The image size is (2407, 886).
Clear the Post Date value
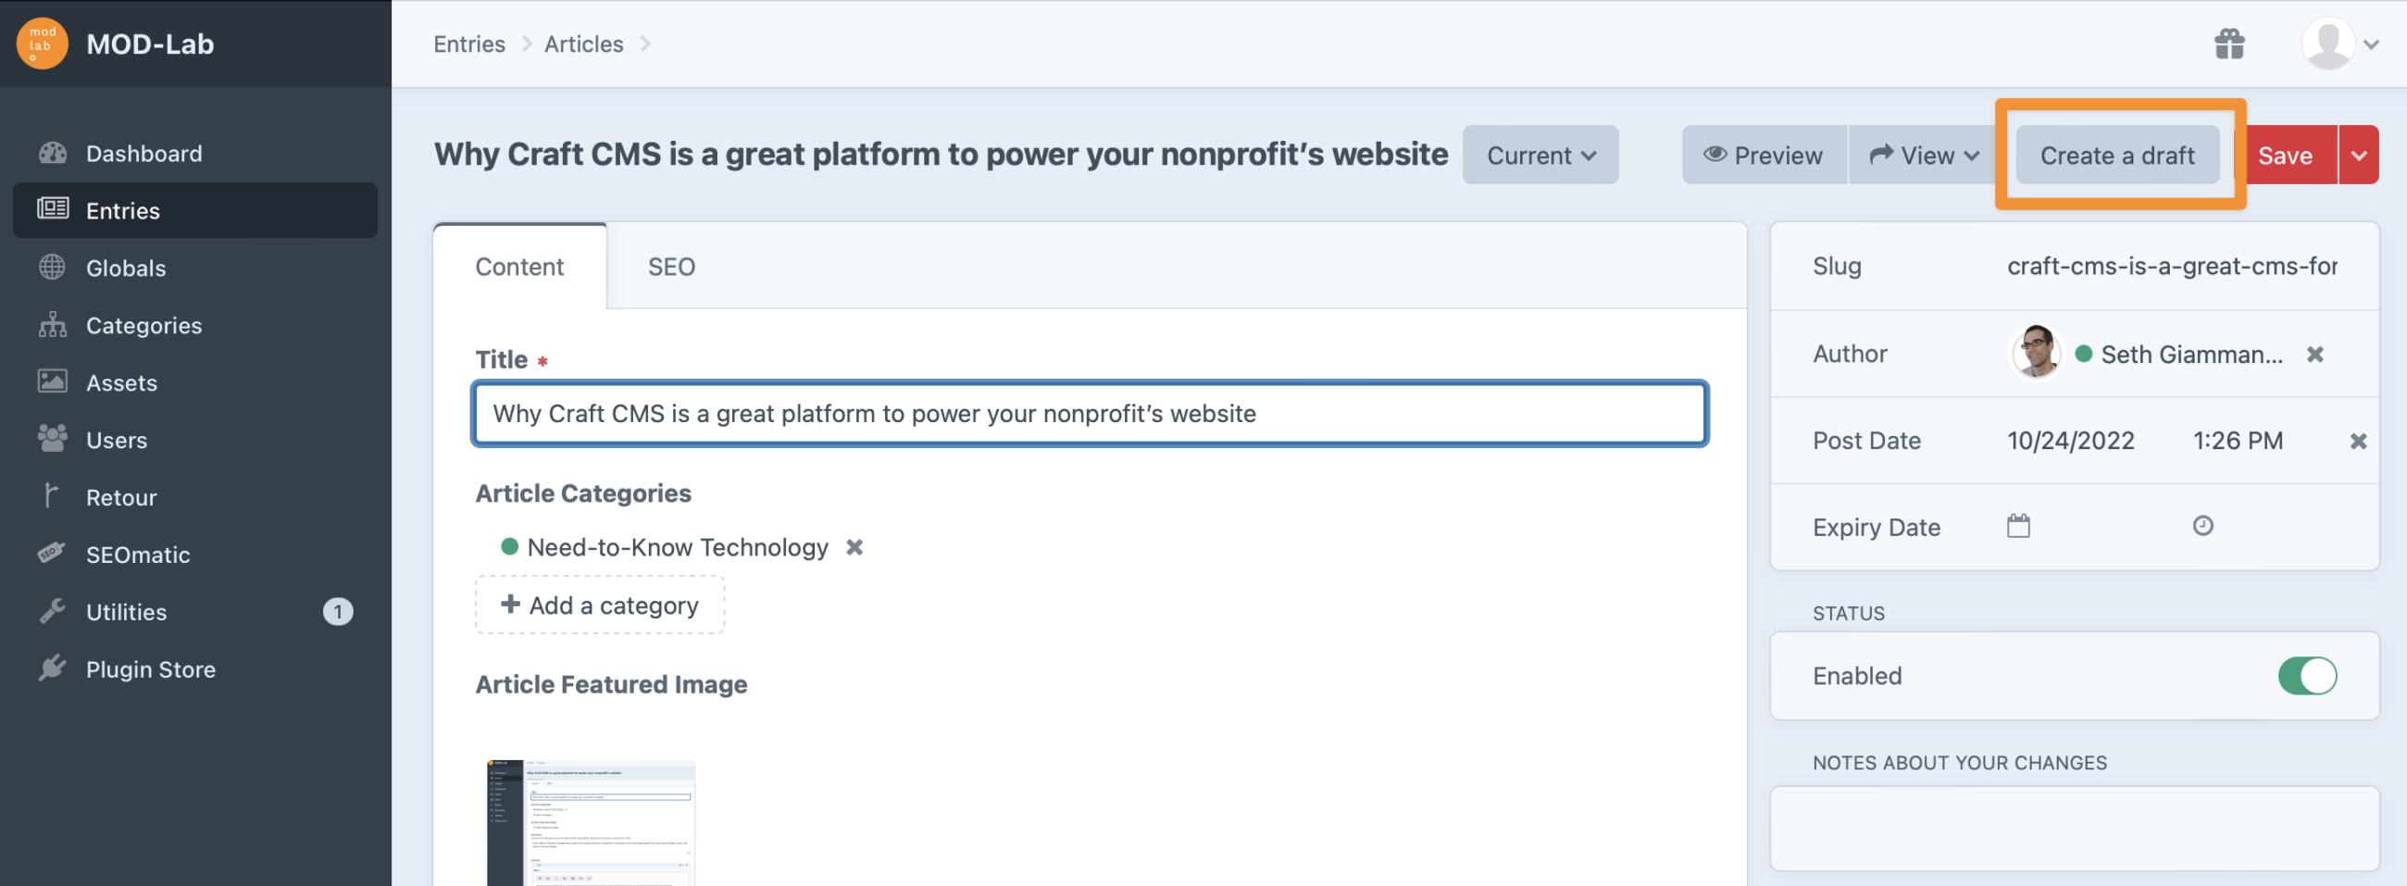pos(2358,441)
